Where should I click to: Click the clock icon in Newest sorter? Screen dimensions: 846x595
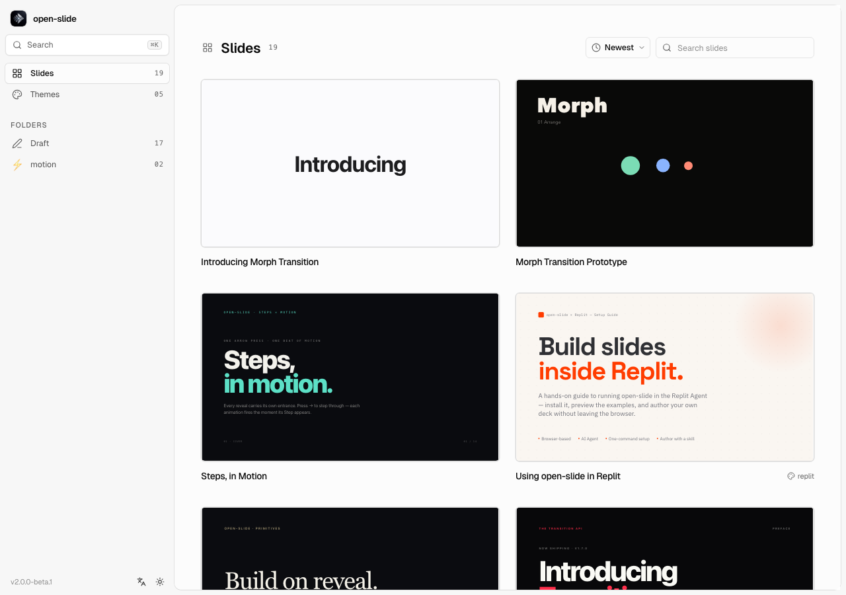tap(596, 48)
